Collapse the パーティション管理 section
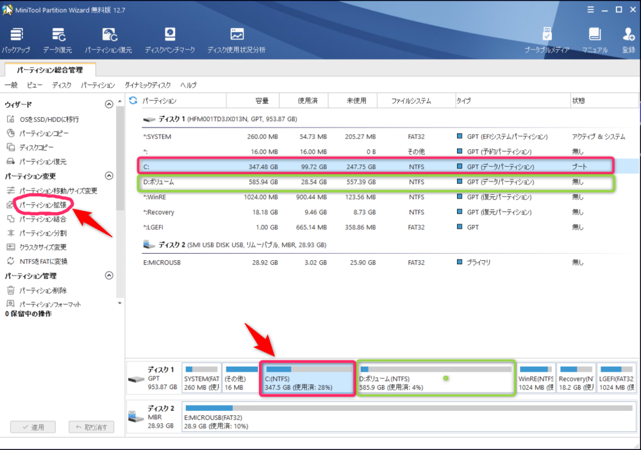Screen dimensions: 641x450 pyautogui.click(x=109, y=276)
